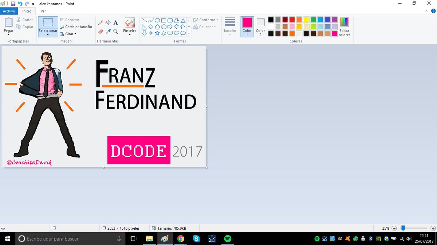437x245 pixels.
Task: Select the hexagon shape
Action: pos(164,27)
